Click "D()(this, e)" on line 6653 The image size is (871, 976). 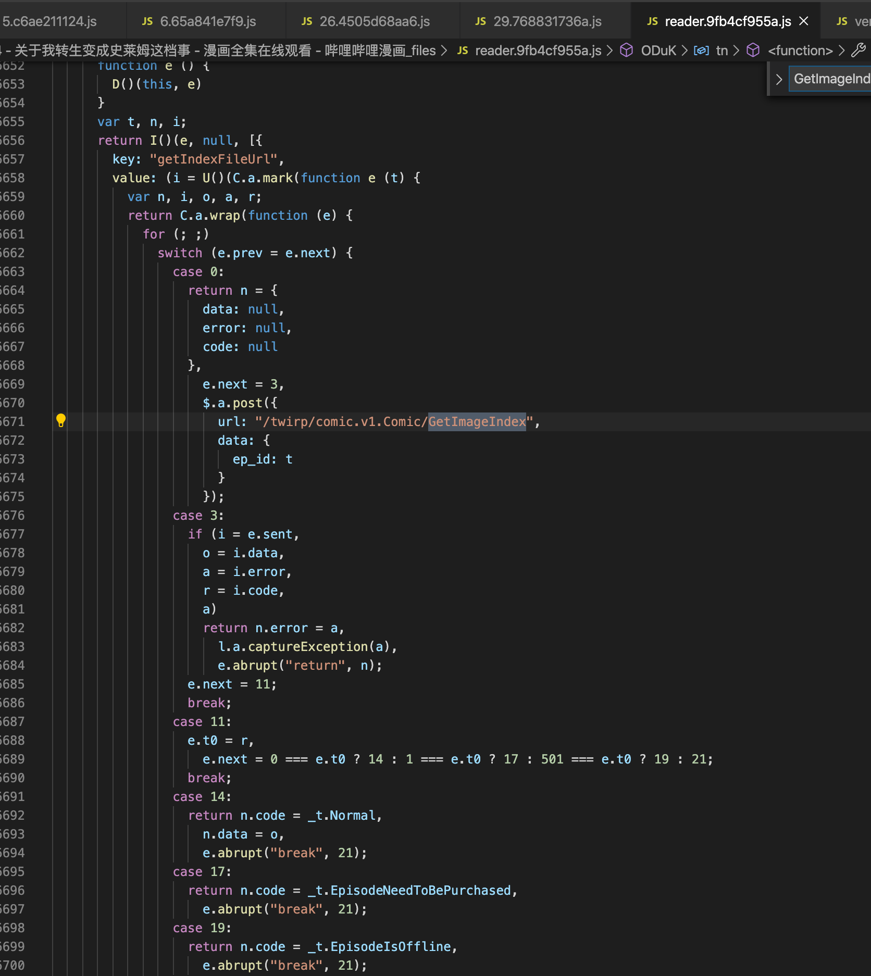pos(157,84)
